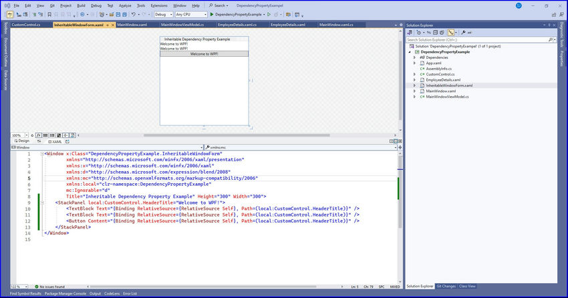Viewport: 568px width, 298px height.
Task: Click the wrench Properties icon
Action: pyautogui.click(x=463, y=33)
